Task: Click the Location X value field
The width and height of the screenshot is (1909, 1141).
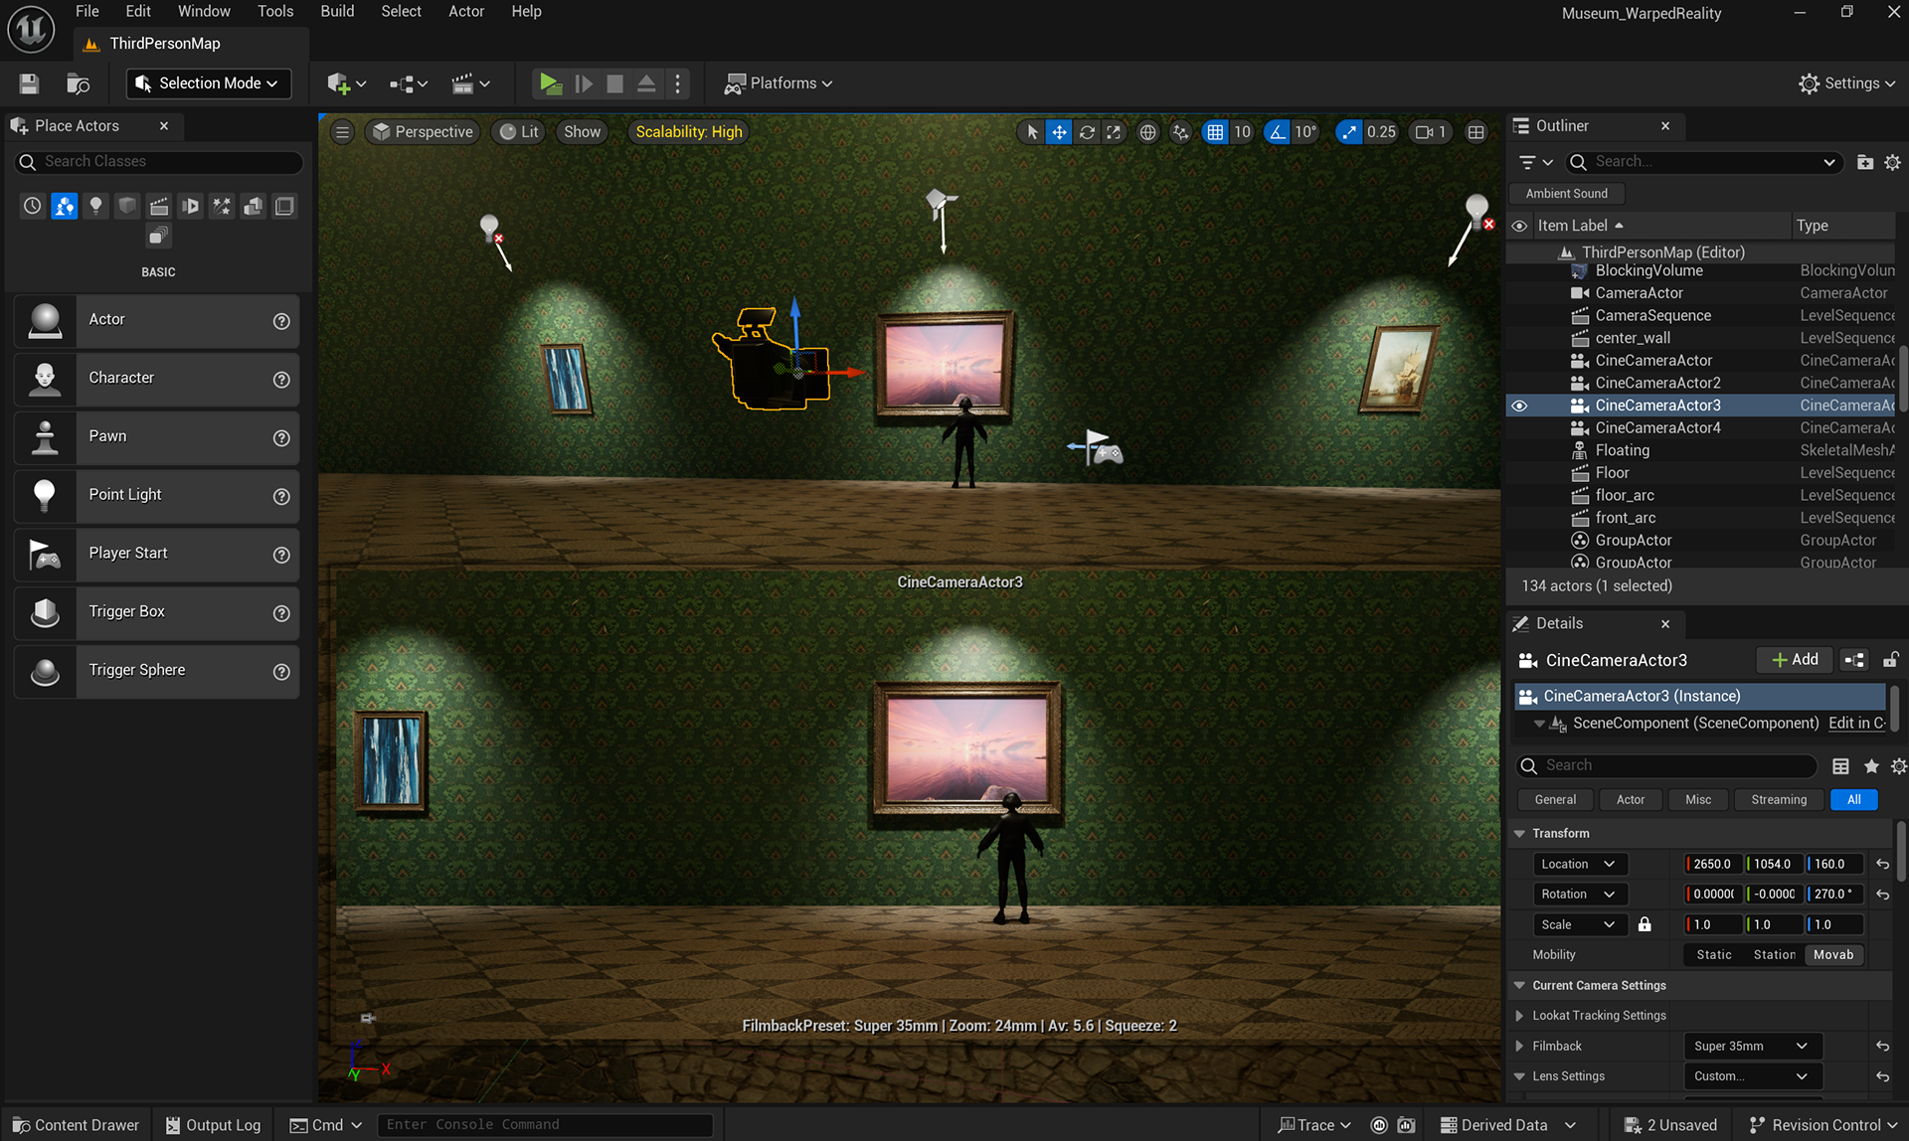Action: click(x=1711, y=865)
